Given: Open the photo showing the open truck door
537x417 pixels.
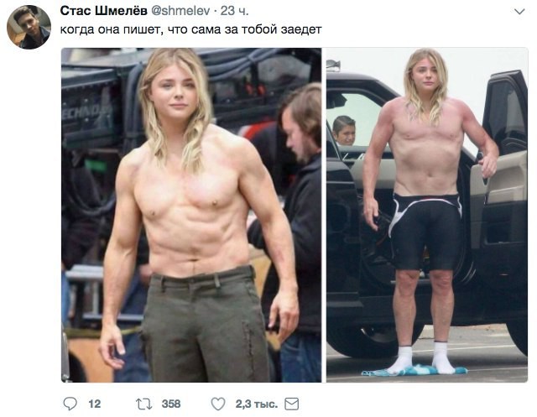Looking at the screenshot, I should point(427,215).
